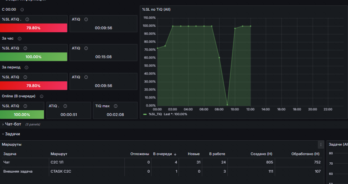
Task: Click the 805 value in Создано (Н) column
Action: (269, 162)
